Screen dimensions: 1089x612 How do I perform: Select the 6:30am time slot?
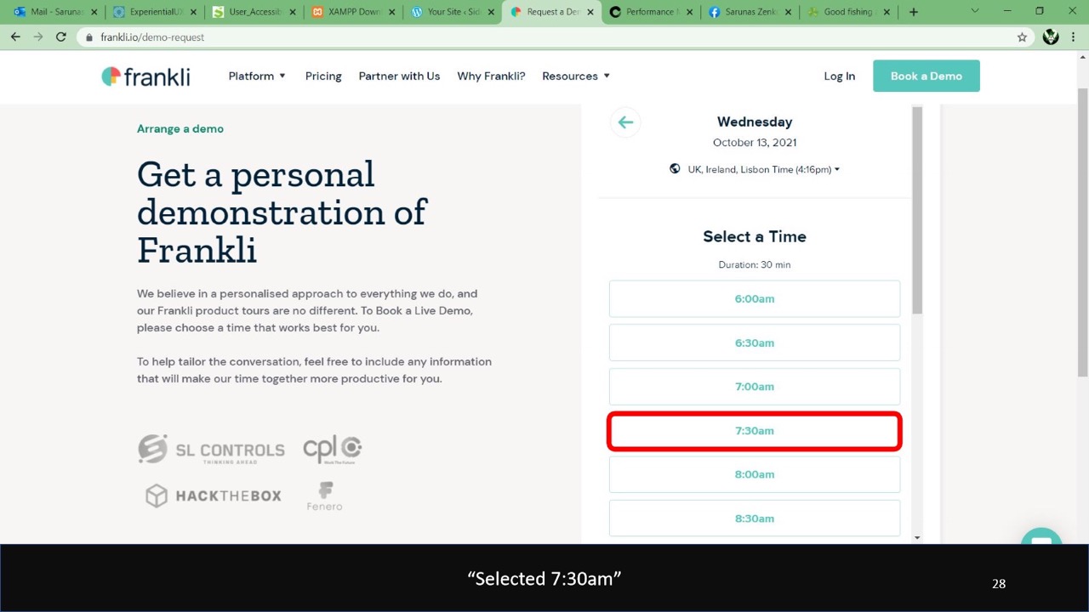pos(755,343)
